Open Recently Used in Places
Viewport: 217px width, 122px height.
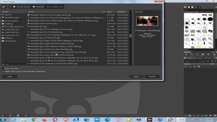pos(12,18)
